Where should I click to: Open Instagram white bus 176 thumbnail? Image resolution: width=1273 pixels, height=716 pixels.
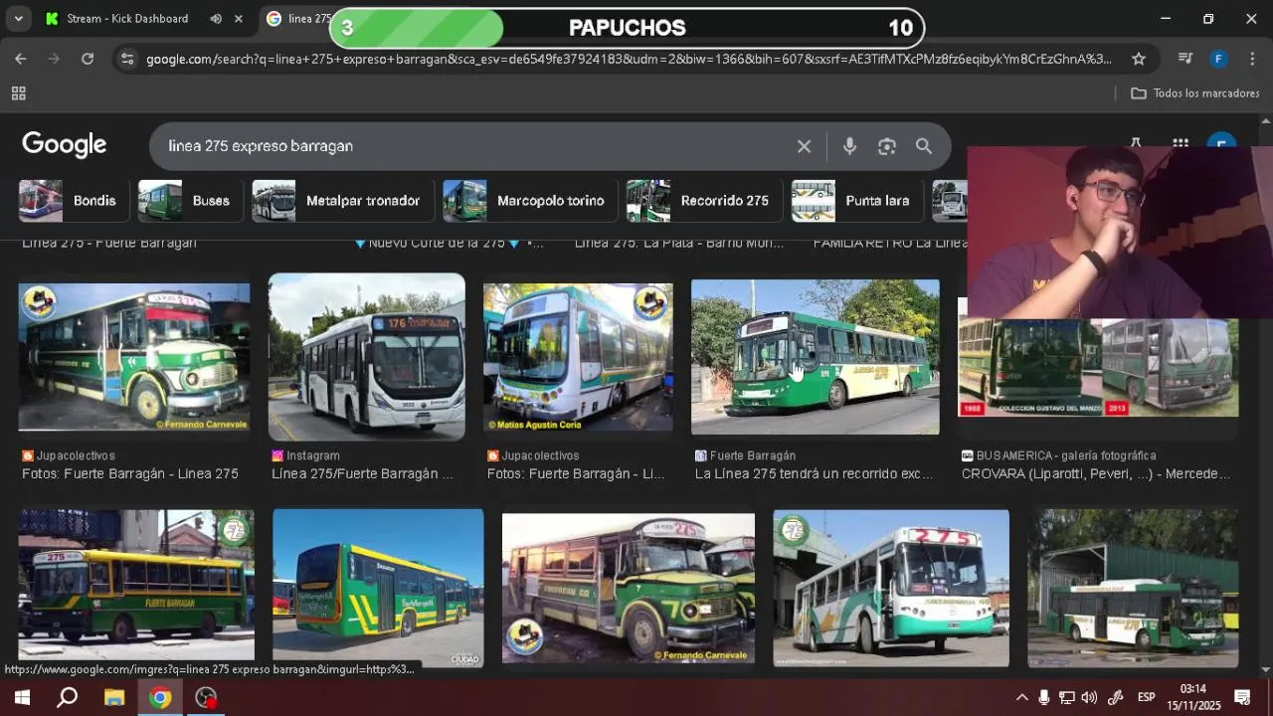[x=366, y=357]
